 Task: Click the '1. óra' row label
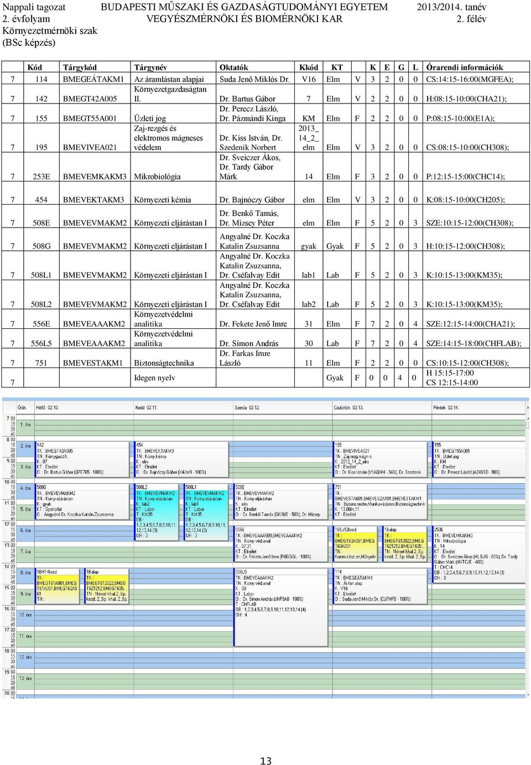pos(25,425)
